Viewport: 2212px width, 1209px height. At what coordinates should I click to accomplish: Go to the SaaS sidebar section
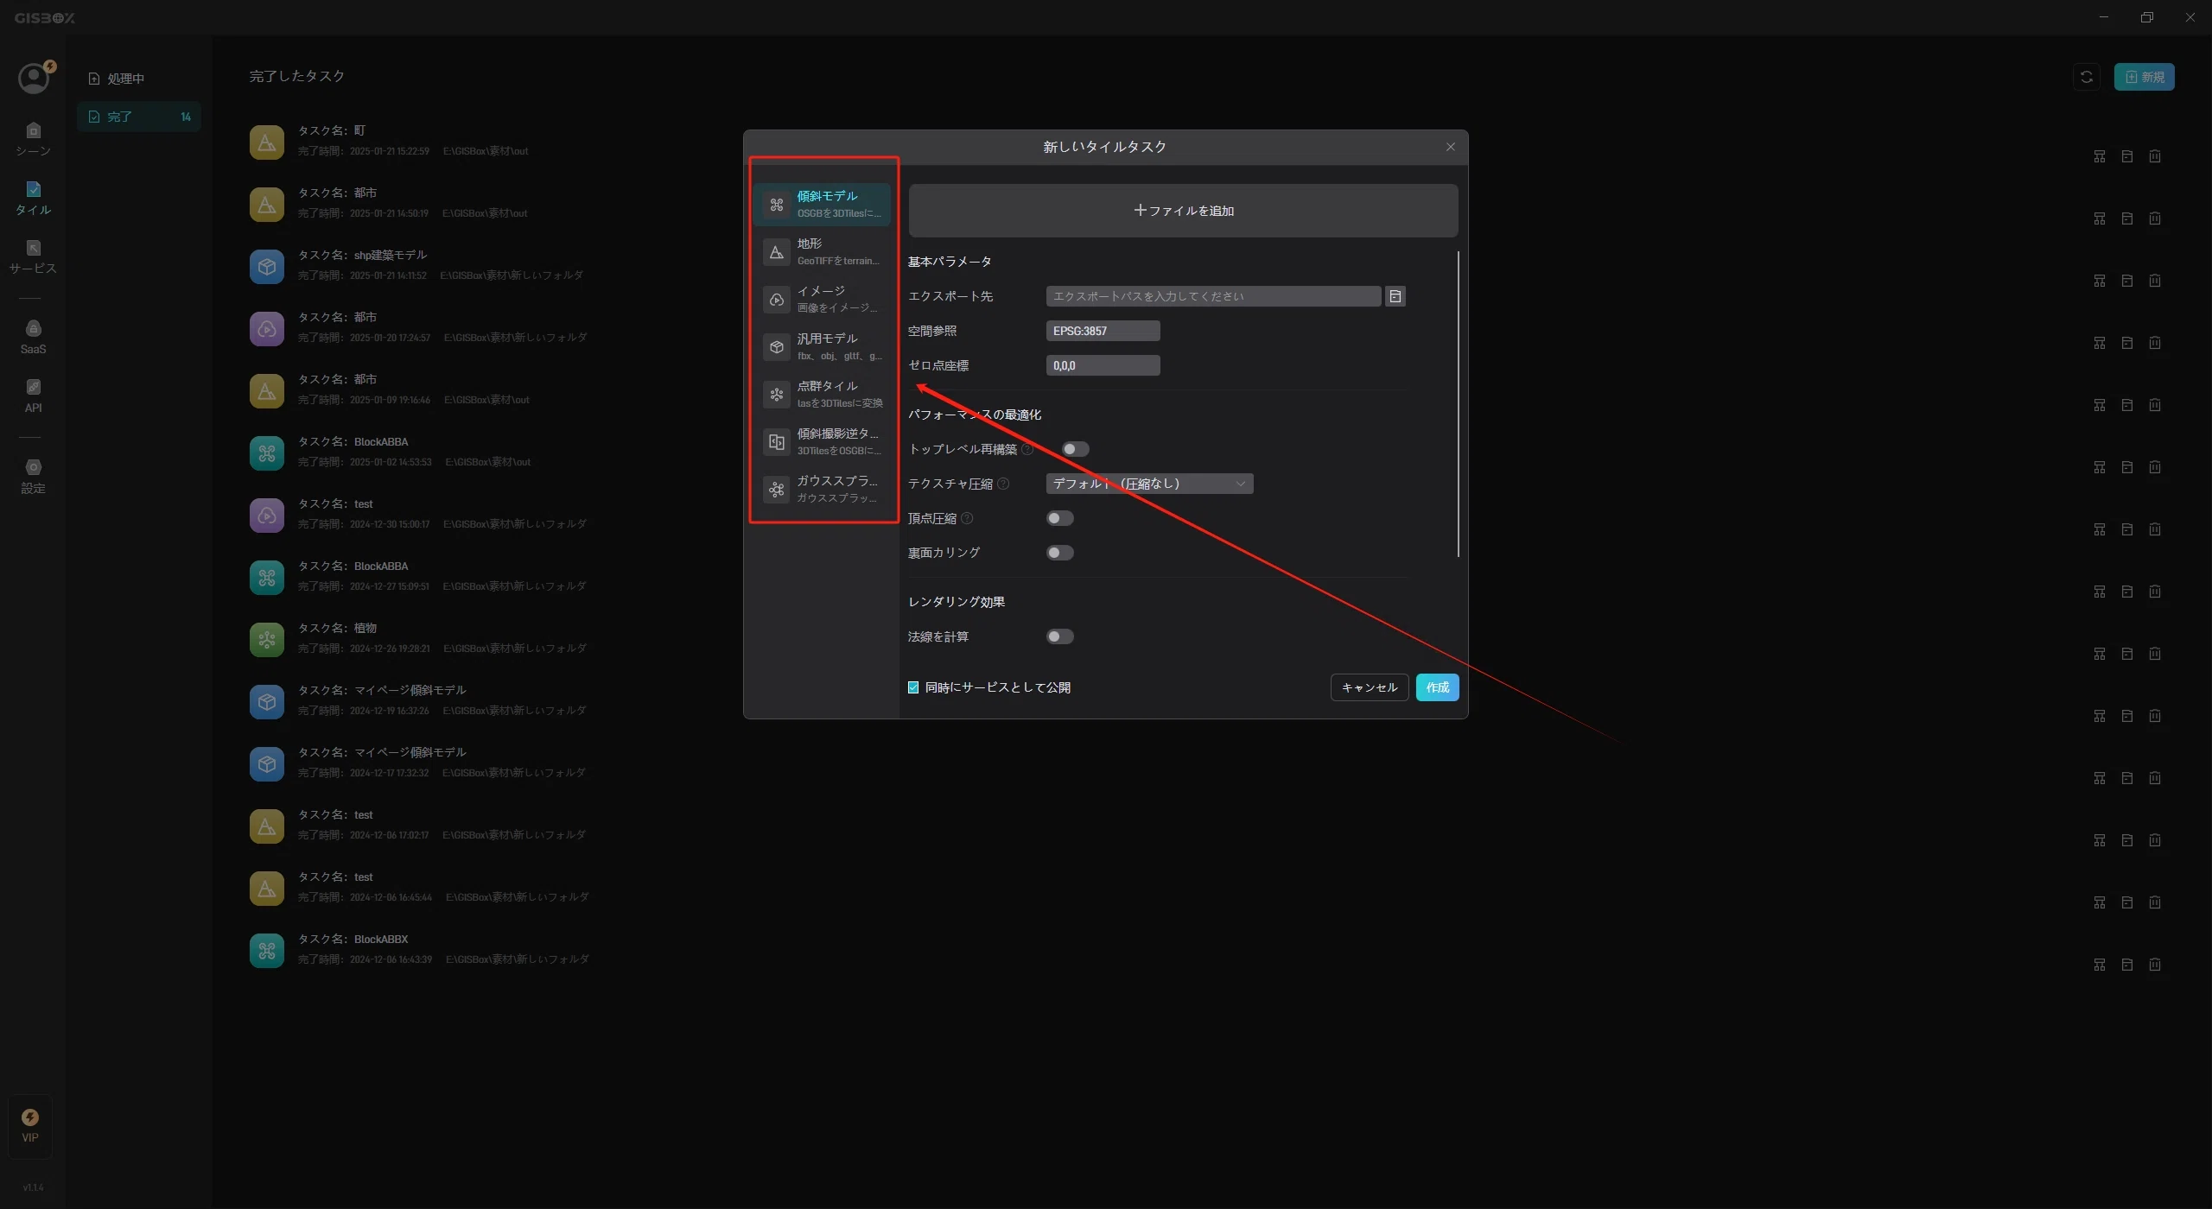[x=33, y=337]
